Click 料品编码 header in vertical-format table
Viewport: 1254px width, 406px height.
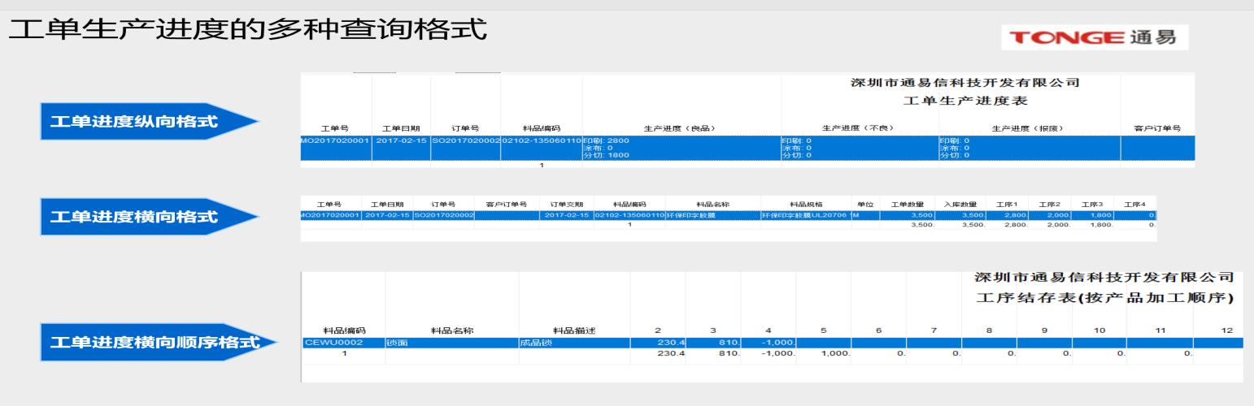coord(541,128)
